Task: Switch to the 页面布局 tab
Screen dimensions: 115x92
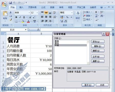Action: (32, 7)
